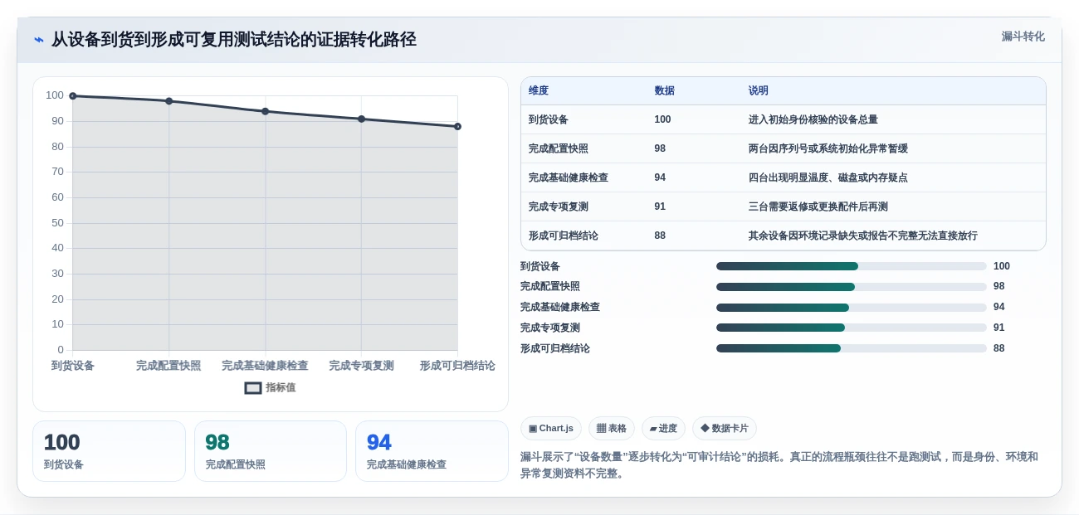Toggle the 指标值 legend swatch
Image resolution: width=1079 pixels, height=515 pixels.
click(x=253, y=387)
